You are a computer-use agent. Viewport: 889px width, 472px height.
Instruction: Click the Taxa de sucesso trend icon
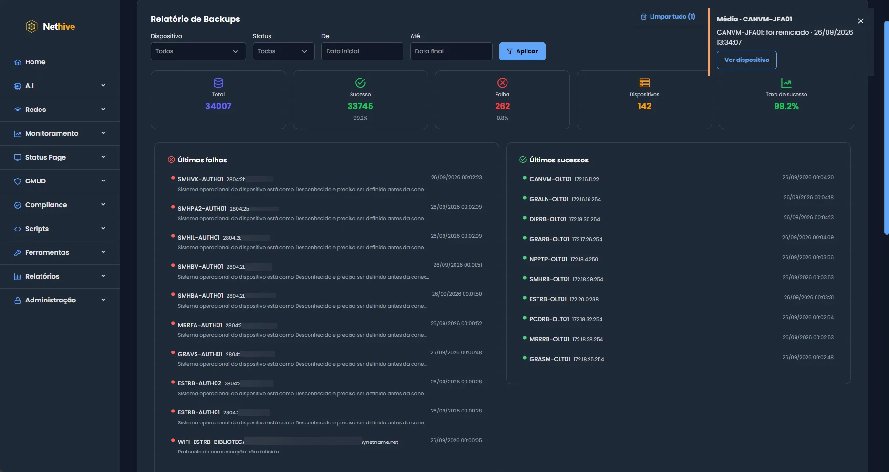(786, 83)
